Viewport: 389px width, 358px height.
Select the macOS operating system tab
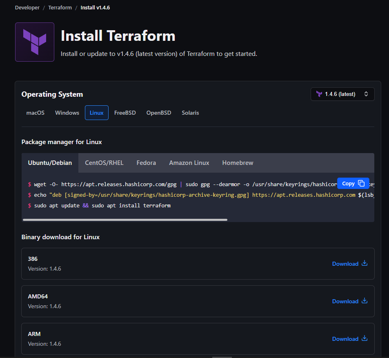coord(36,113)
